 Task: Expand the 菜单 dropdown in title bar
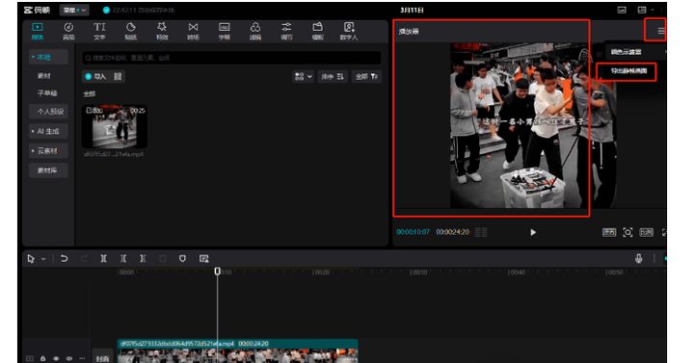(x=74, y=11)
